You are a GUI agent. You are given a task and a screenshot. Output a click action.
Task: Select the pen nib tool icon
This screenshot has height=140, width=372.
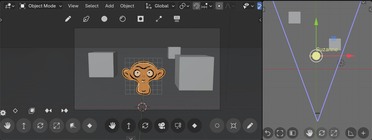(86, 19)
